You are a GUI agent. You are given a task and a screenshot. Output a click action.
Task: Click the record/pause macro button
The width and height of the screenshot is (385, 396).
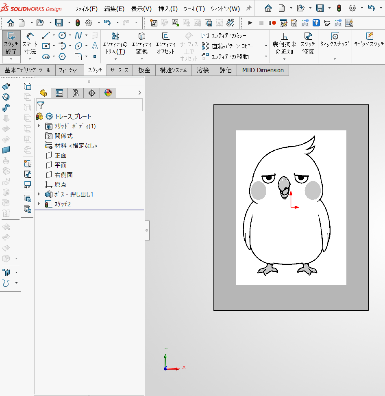coord(272,23)
